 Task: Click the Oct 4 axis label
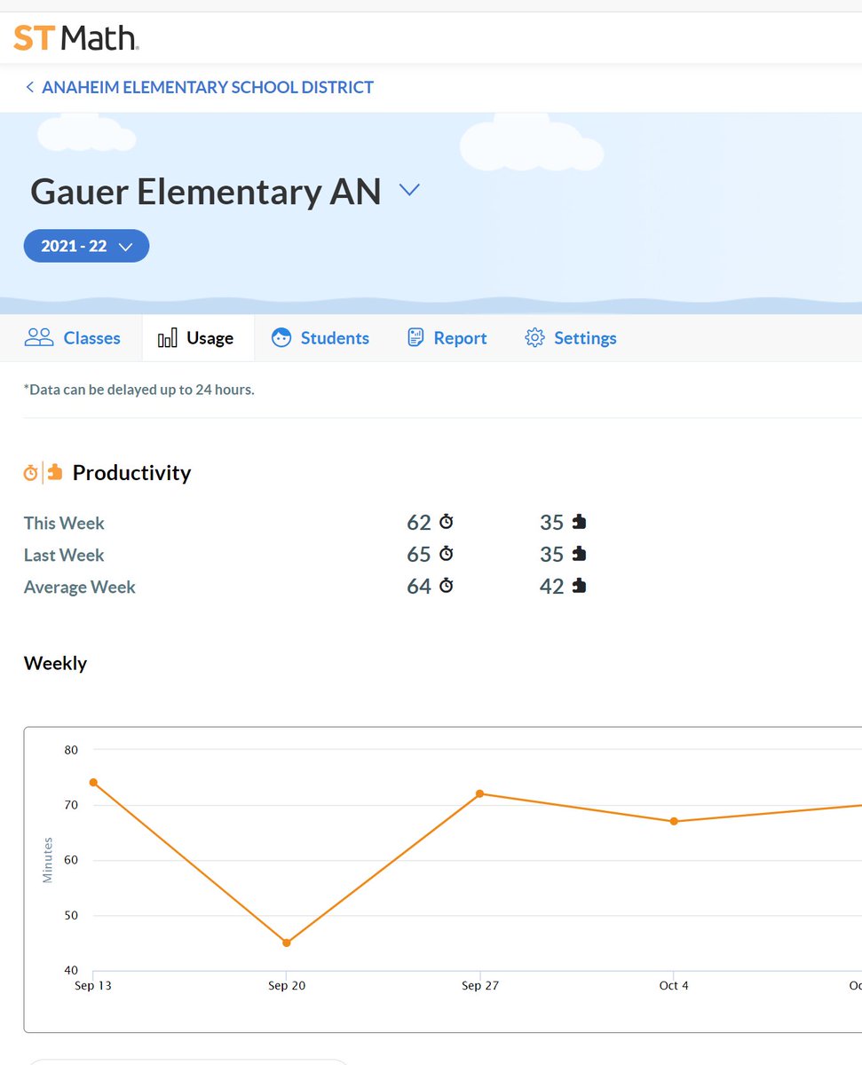coord(674,985)
